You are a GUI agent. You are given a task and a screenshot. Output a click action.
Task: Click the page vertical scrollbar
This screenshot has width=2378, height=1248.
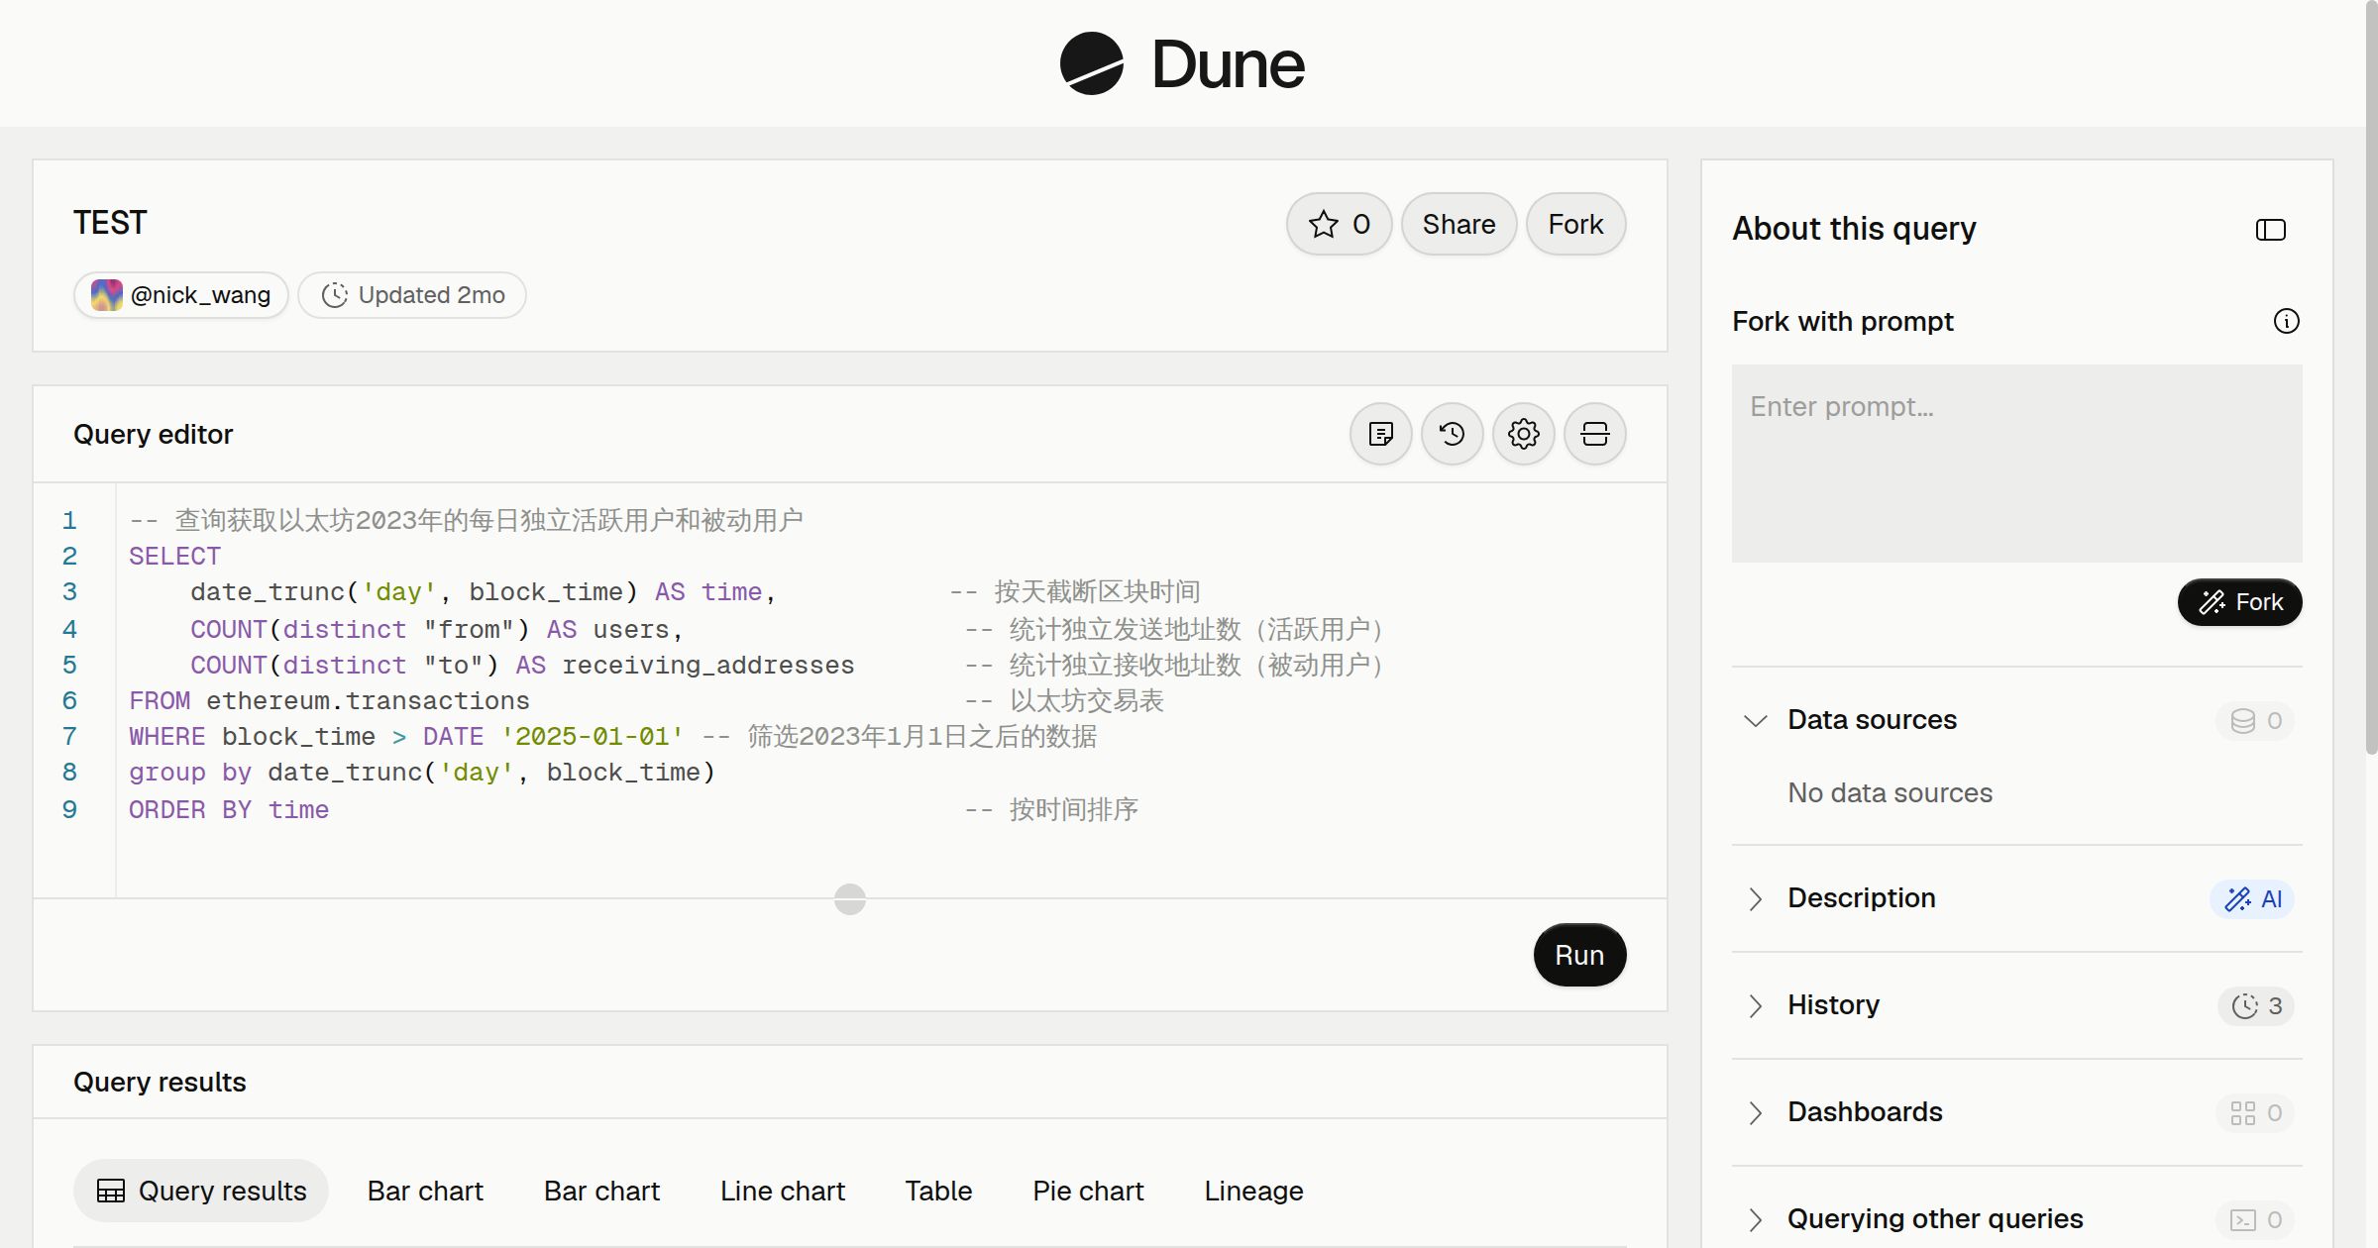click(x=2371, y=376)
